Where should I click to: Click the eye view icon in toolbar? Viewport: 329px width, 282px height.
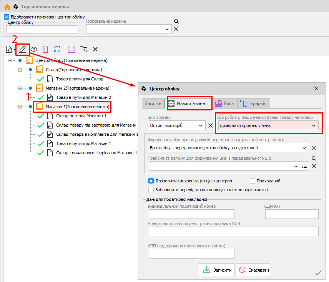(x=34, y=49)
